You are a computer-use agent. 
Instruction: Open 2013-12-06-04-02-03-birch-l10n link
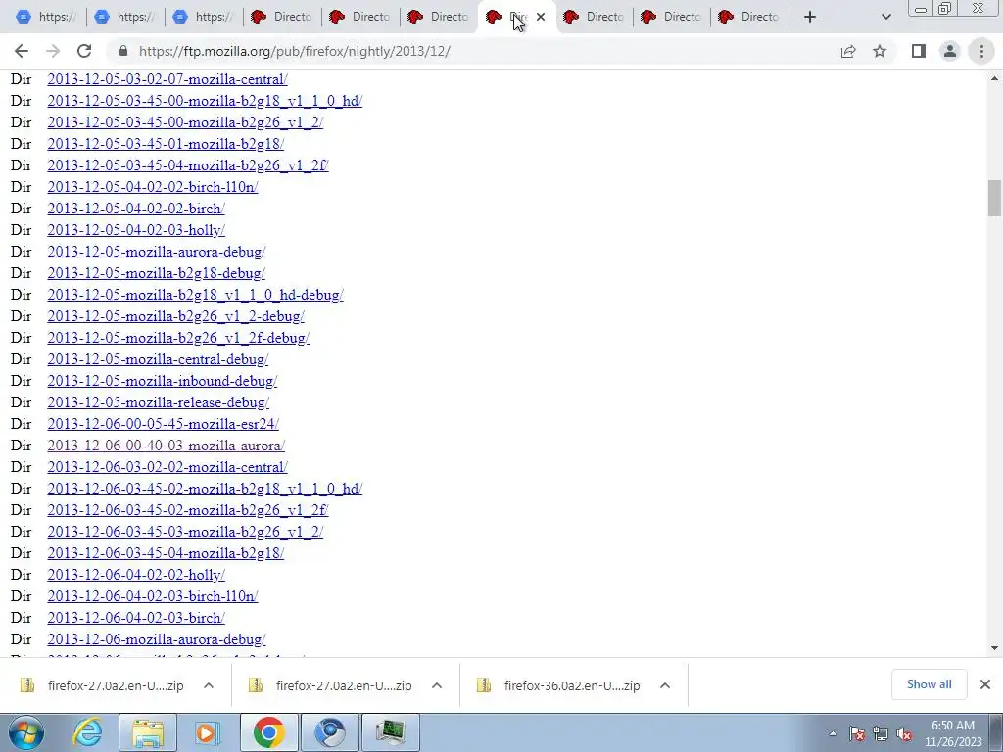[152, 596]
